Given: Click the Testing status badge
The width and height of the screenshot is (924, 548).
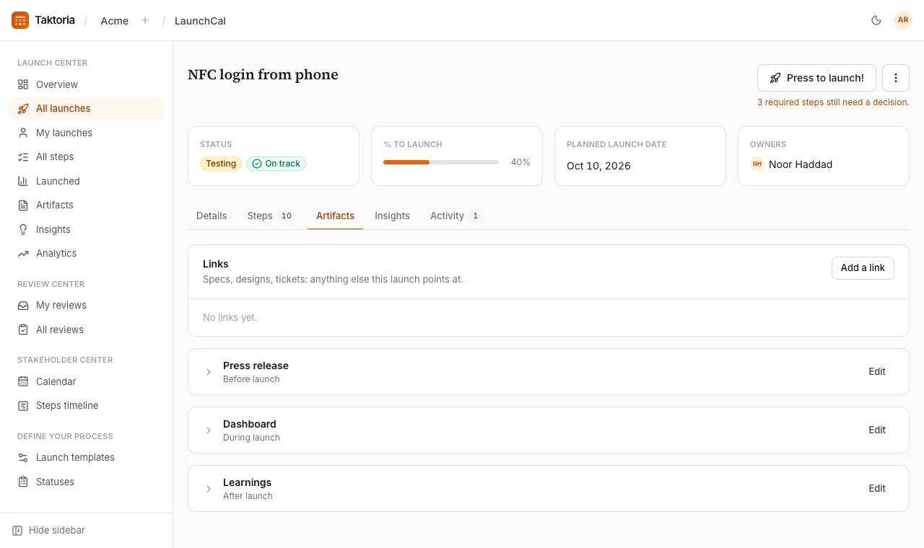Looking at the screenshot, I should click(221, 164).
